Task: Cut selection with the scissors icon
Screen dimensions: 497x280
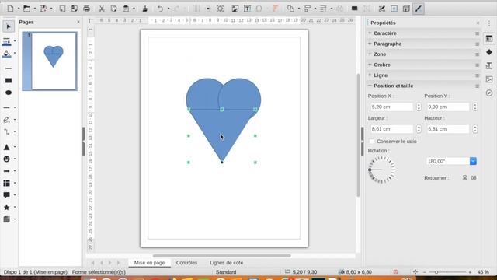Action: pos(102,9)
